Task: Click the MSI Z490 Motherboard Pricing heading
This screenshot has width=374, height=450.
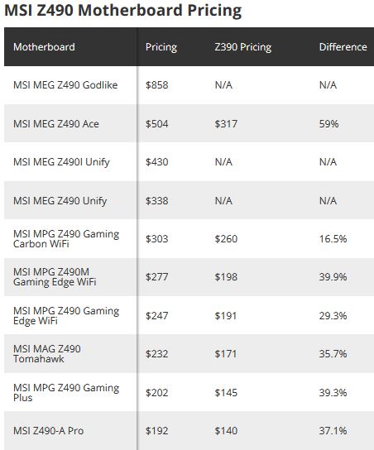Action: coord(123,10)
